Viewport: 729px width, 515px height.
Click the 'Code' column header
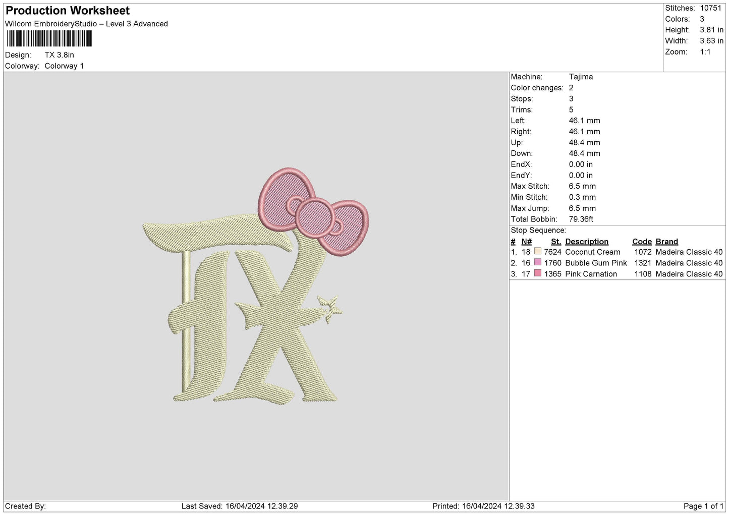(642, 242)
